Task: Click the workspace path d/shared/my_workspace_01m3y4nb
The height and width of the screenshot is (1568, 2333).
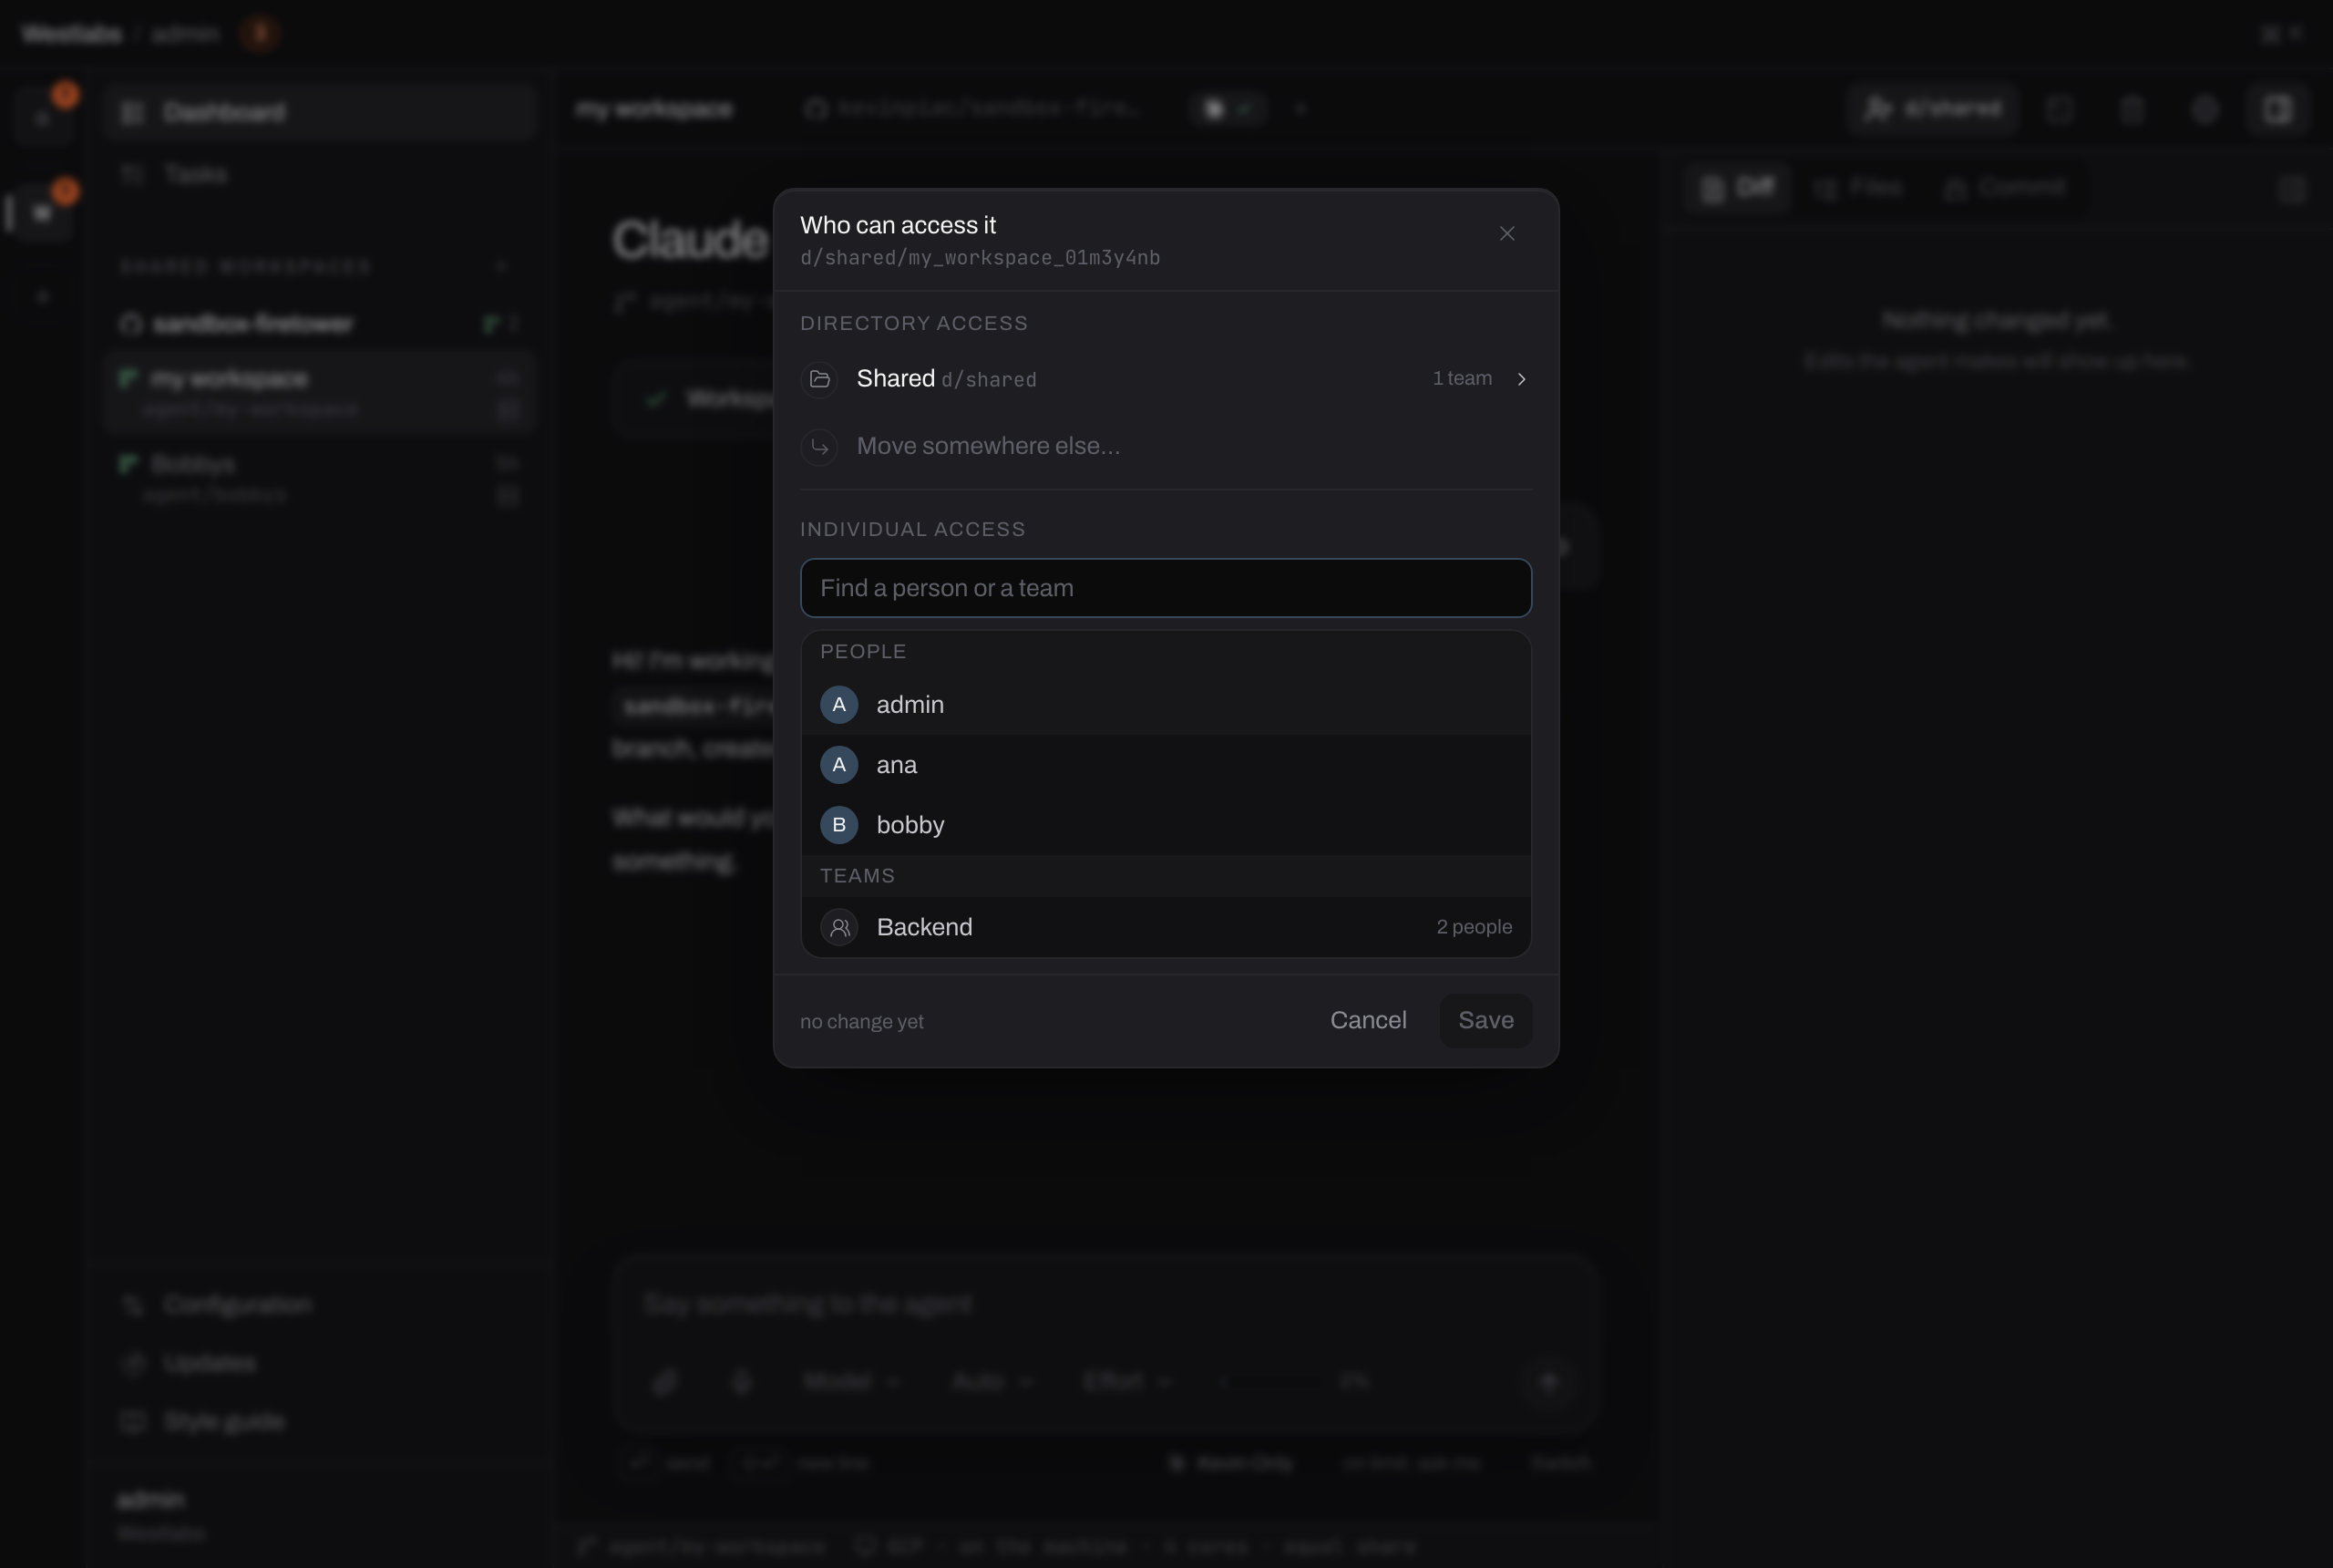Action: (x=980, y=258)
